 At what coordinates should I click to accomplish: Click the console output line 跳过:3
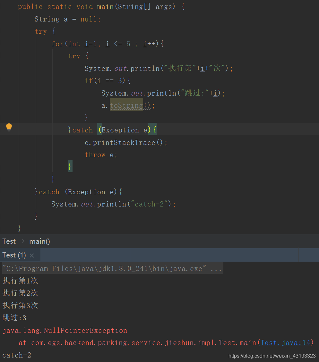click(14, 318)
